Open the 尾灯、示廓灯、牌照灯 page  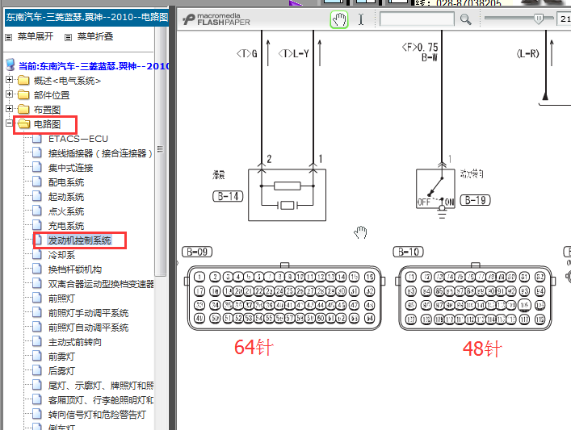pyautogui.click(x=101, y=386)
